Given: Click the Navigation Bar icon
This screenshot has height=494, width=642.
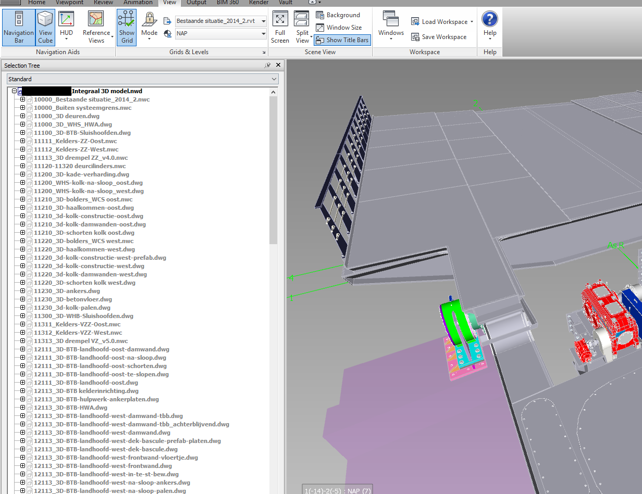Looking at the screenshot, I should coord(19,27).
